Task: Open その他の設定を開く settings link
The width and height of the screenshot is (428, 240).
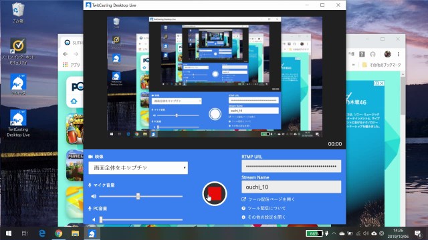Action: tap(266, 217)
